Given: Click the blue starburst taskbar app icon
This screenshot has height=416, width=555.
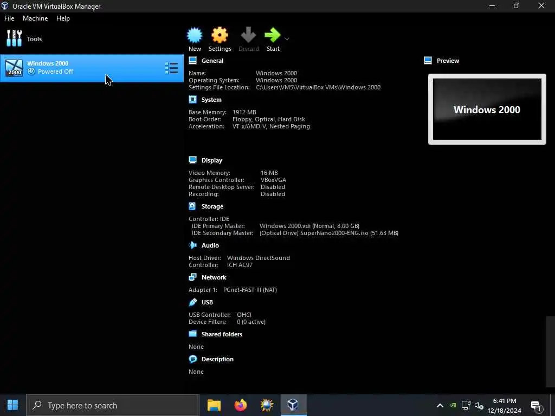Looking at the screenshot, I should click(x=267, y=405).
